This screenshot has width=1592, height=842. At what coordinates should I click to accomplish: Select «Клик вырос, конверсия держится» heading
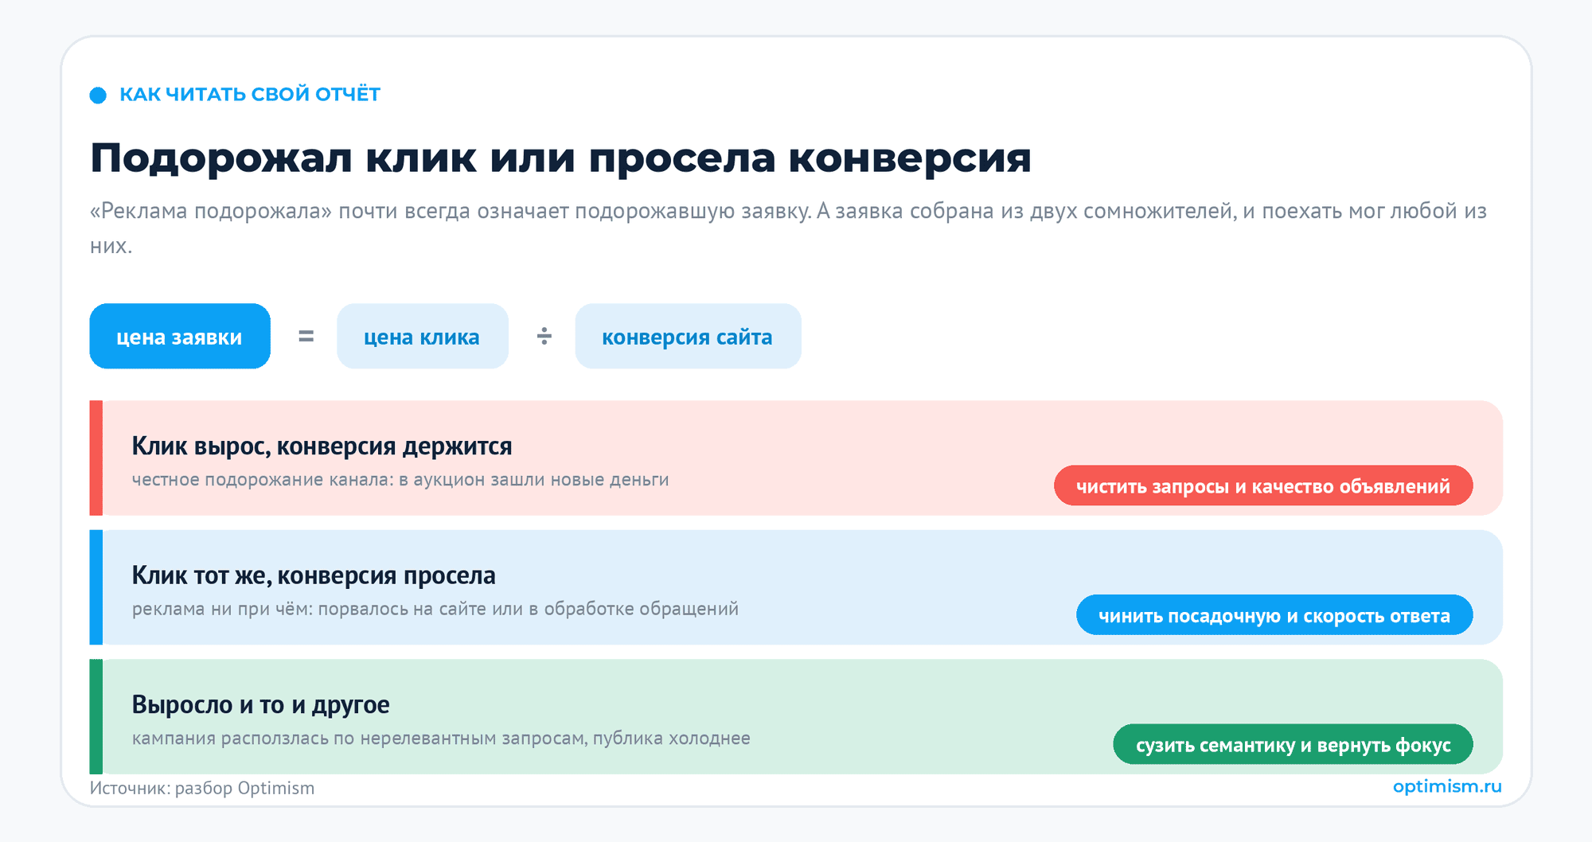point(322,446)
